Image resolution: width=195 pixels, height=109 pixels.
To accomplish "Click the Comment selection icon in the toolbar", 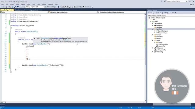I will click(x=78, y=7).
